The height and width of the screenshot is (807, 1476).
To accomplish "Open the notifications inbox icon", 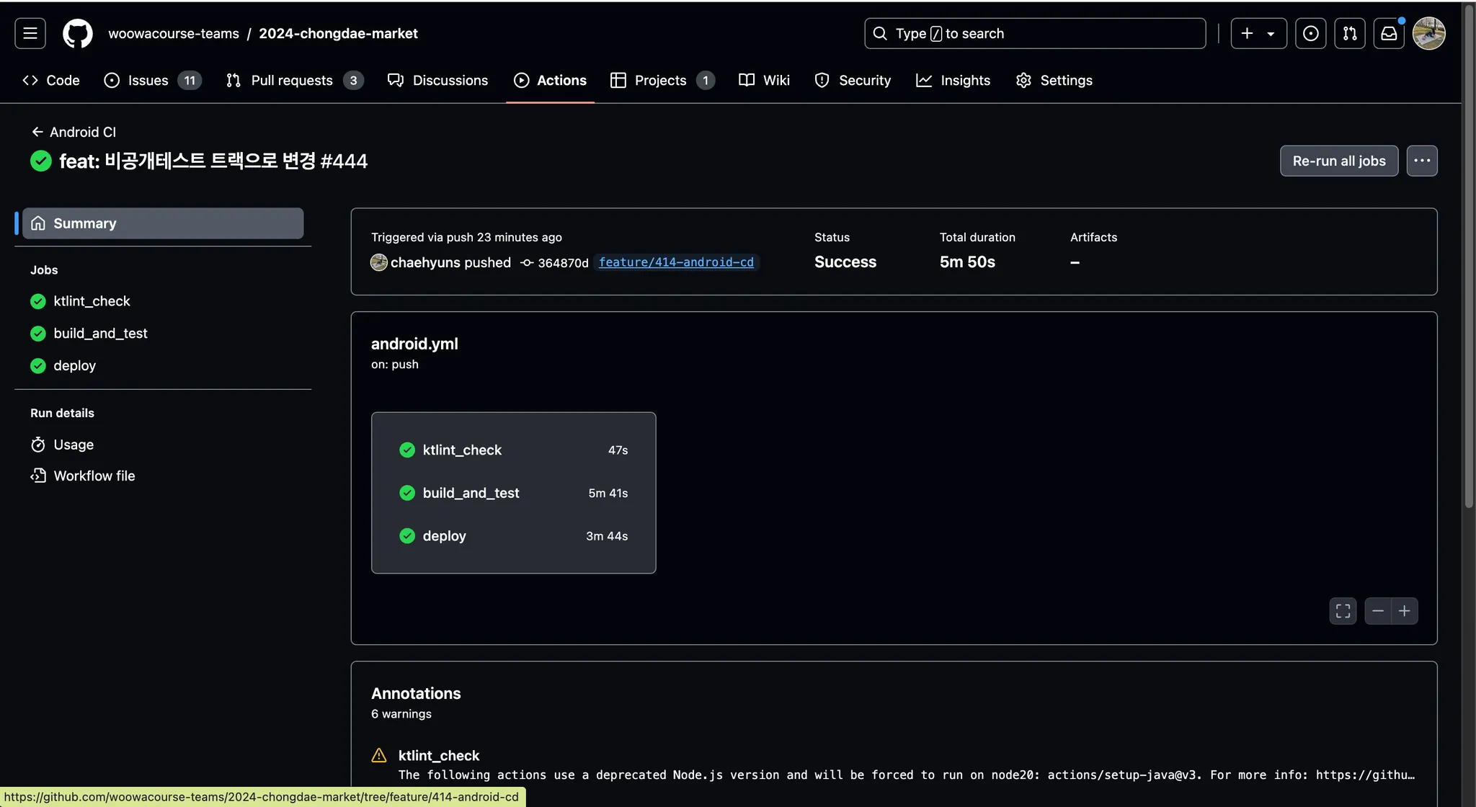I will point(1388,33).
